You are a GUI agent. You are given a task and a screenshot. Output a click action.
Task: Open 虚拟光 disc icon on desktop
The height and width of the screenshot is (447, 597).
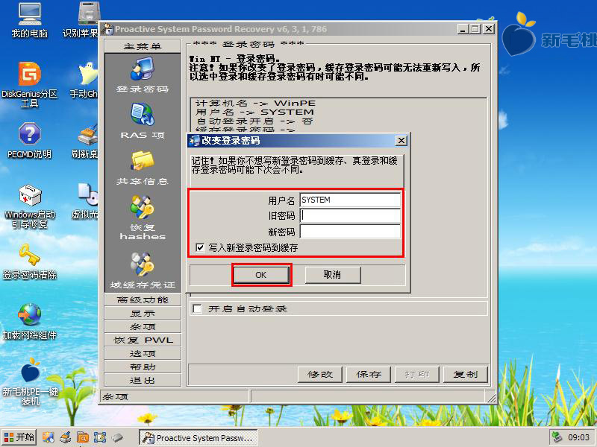coord(86,201)
